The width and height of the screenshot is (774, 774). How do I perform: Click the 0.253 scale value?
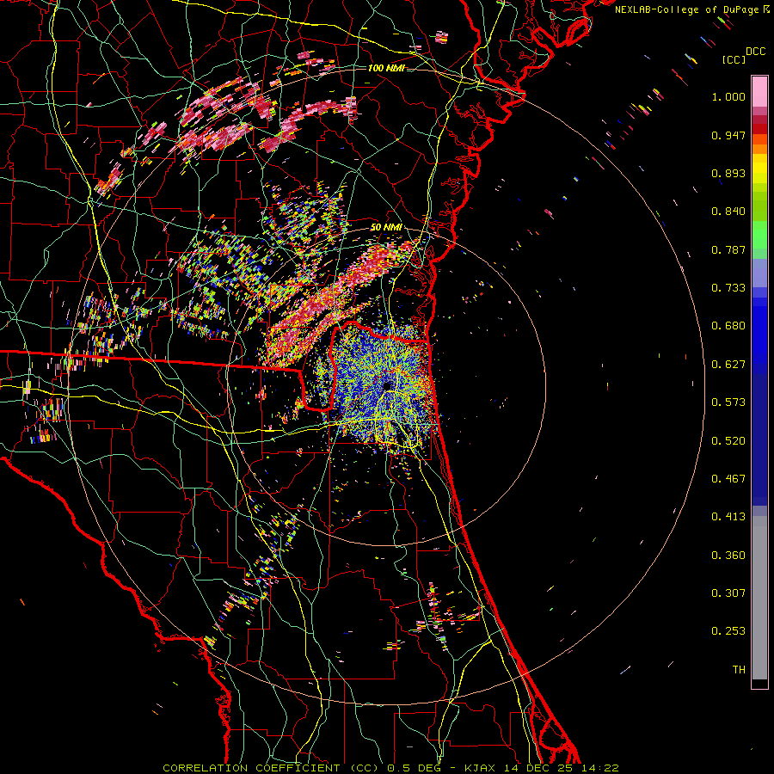coord(728,631)
